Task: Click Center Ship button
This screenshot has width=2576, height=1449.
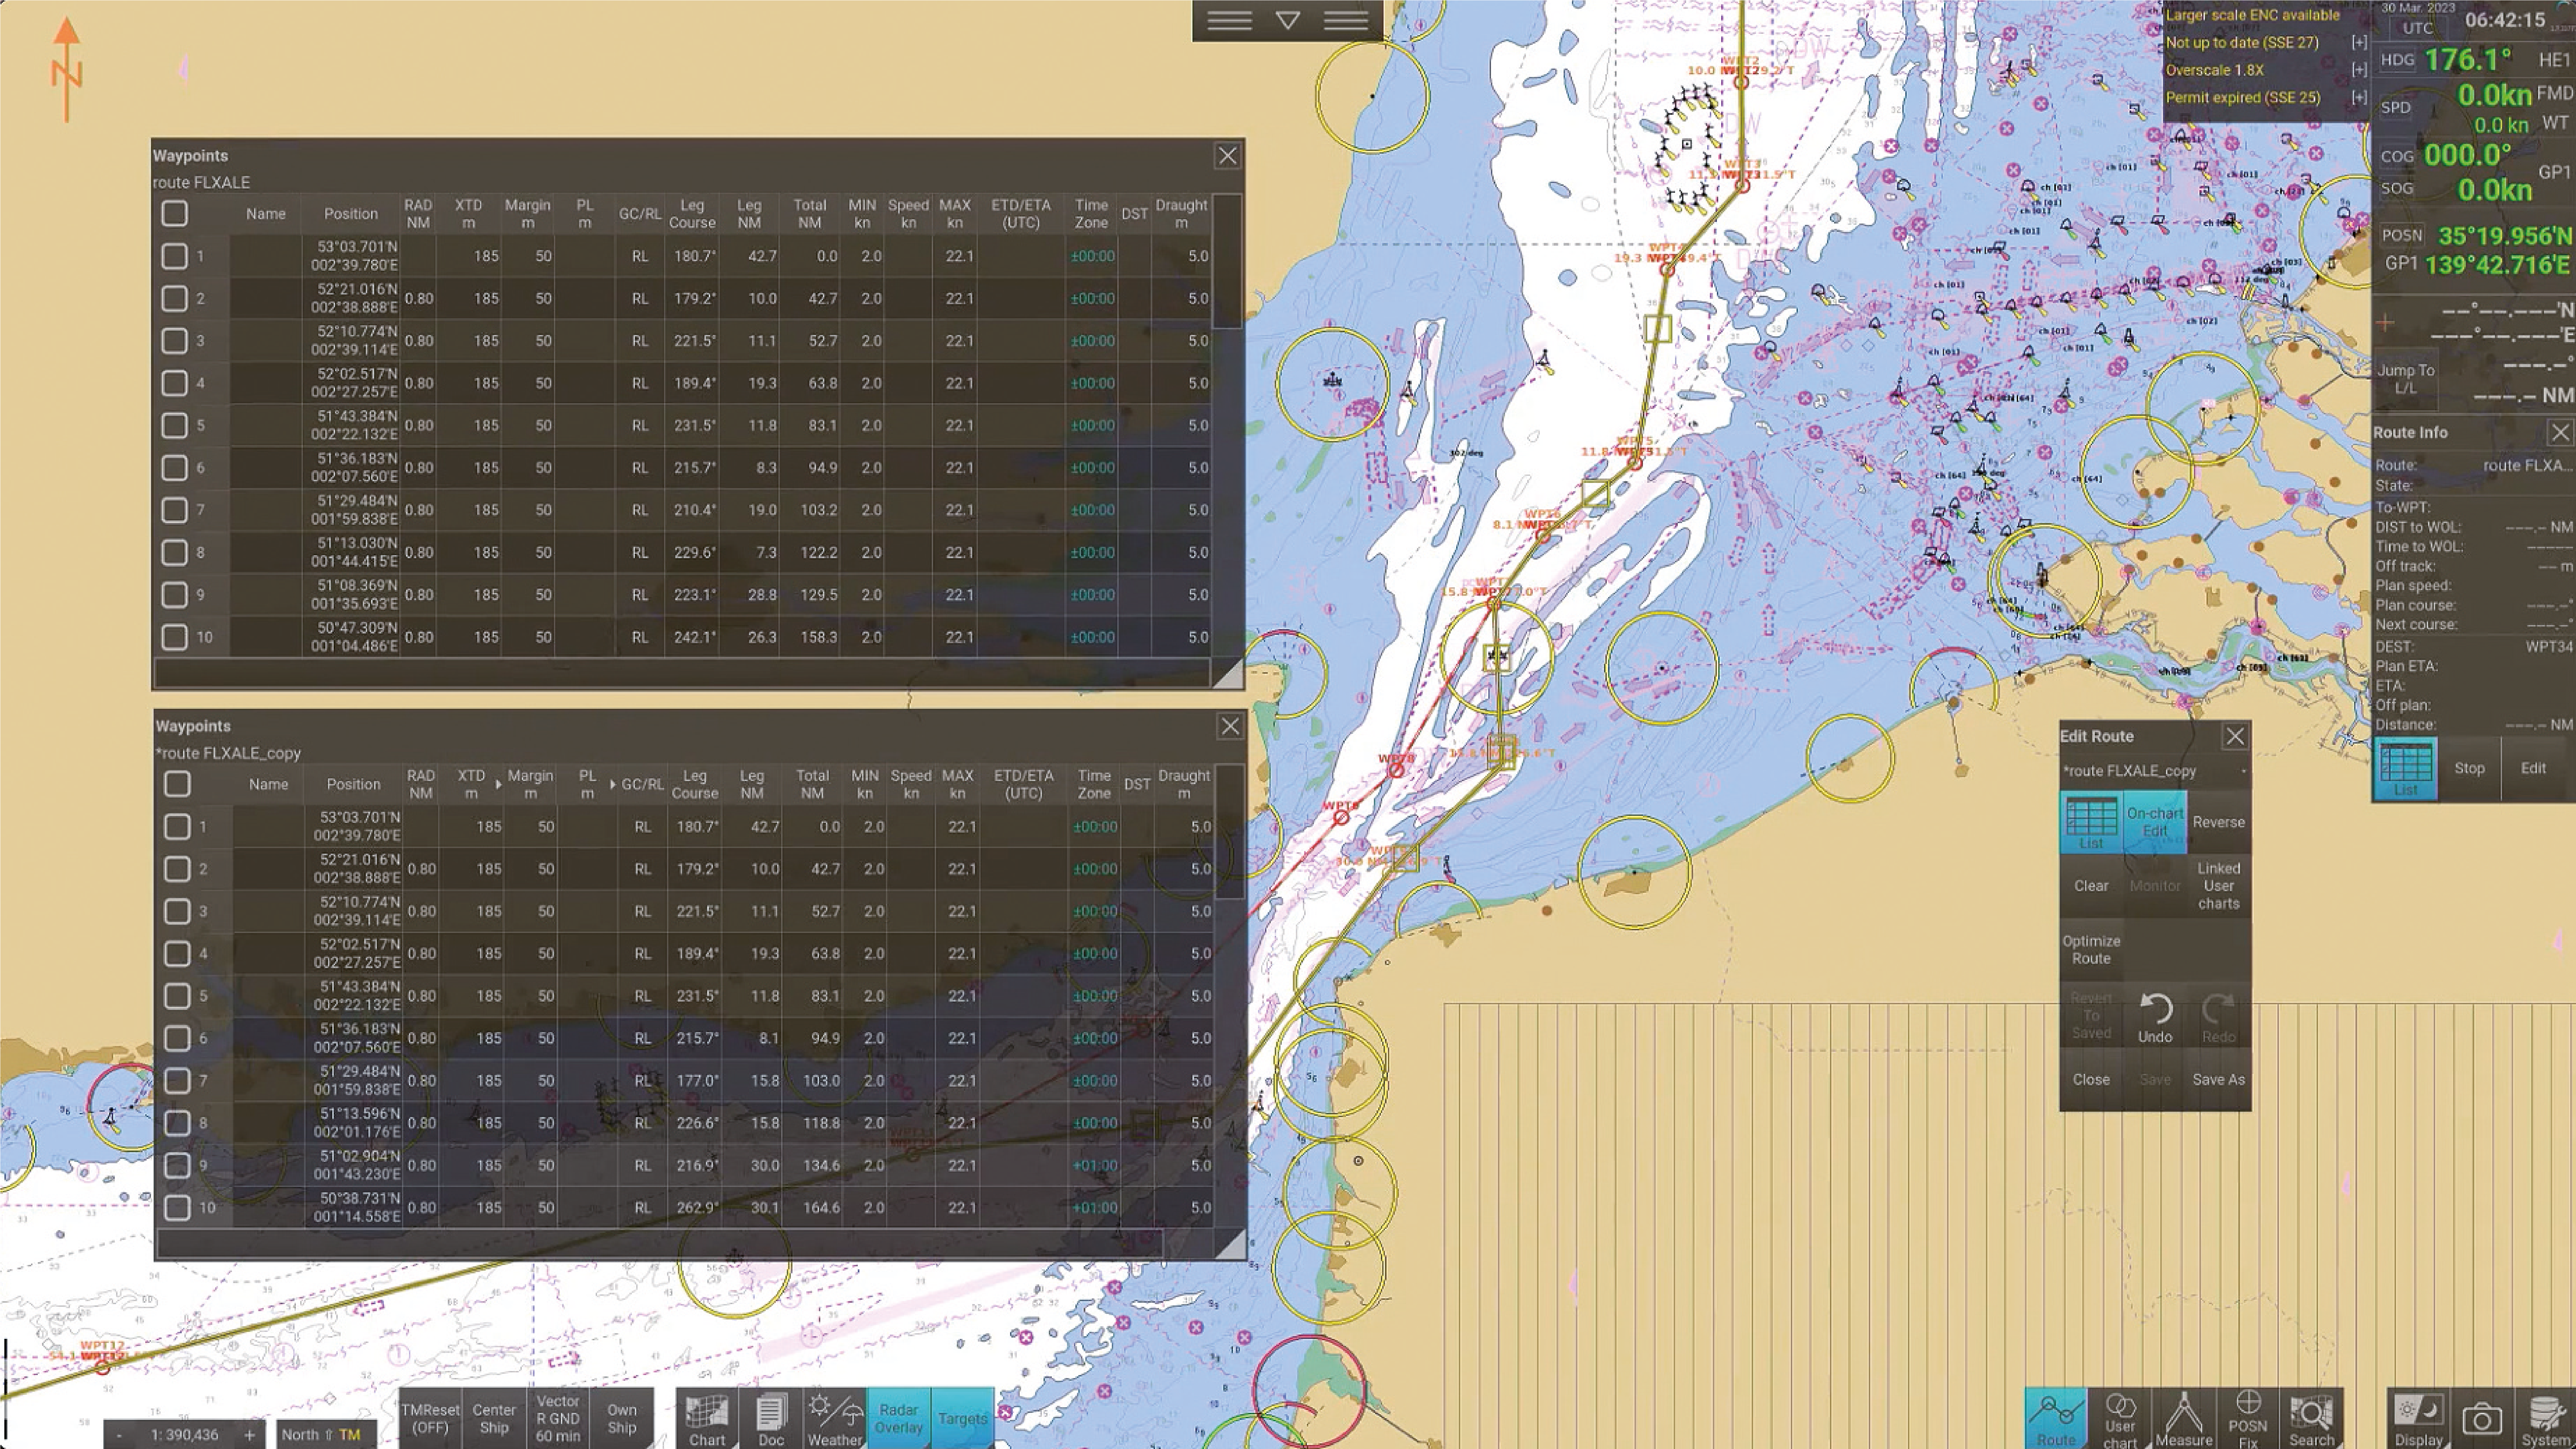Action: [494, 1418]
